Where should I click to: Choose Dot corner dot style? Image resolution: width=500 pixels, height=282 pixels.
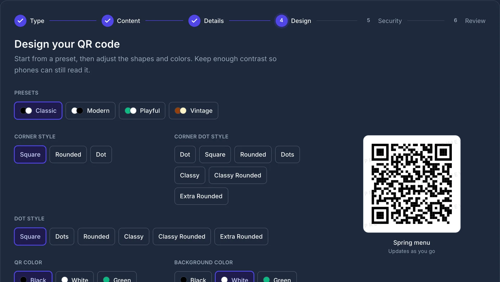[185, 154]
